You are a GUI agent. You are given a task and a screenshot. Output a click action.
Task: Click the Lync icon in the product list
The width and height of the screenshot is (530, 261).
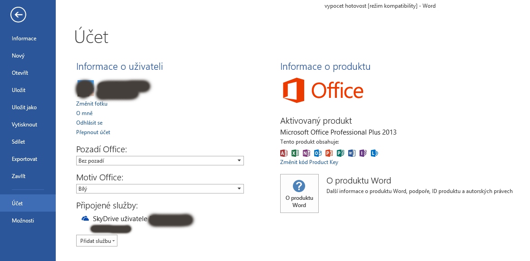coord(374,153)
